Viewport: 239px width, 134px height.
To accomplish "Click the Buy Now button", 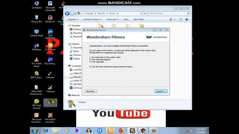I will point(90,91).
